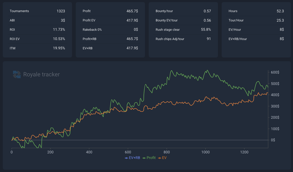Screen dimensions: 293x172
Task: Click the Rush stage clear value 55.8%
Action: pyautogui.click(x=206, y=30)
